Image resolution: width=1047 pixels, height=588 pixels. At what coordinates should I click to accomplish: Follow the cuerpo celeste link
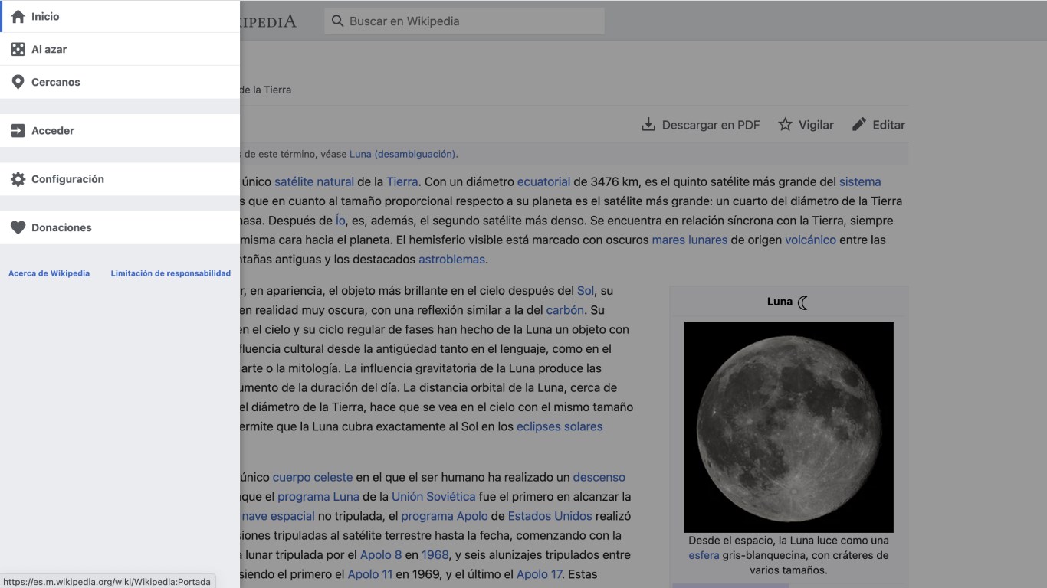pos(313,477)
